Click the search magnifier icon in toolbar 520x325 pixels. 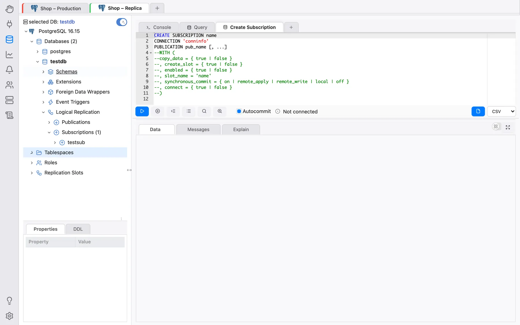[x=204, y=111]
